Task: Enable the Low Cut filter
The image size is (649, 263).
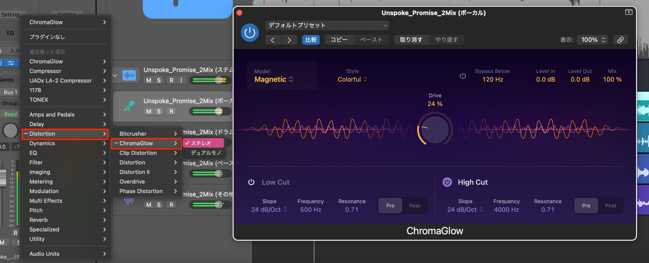Action: click(x=251, y=182)
